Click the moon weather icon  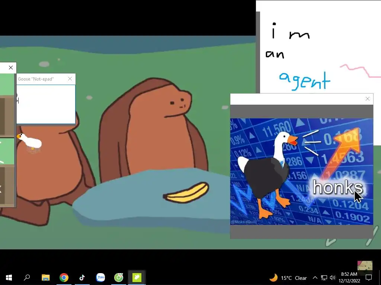coord(273,278)
